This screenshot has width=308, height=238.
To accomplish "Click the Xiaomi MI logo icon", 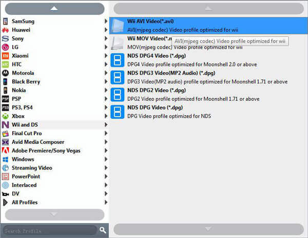I will (x=5, y=56).
